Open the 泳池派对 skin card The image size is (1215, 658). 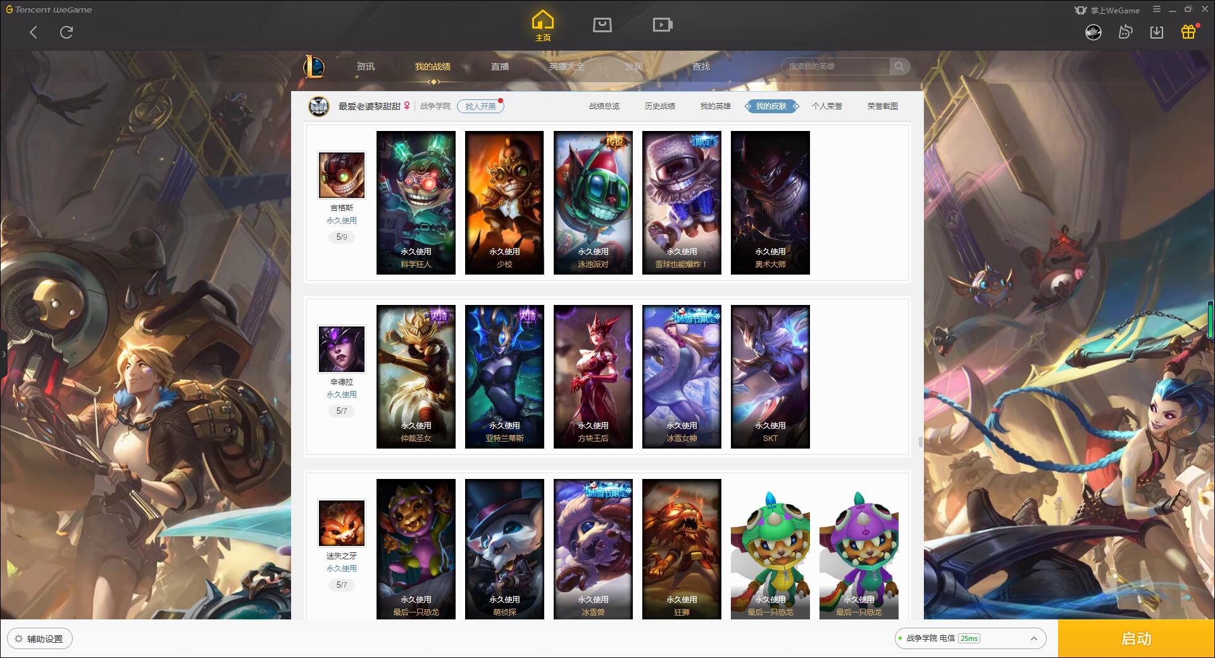click(x=593, y=202)
